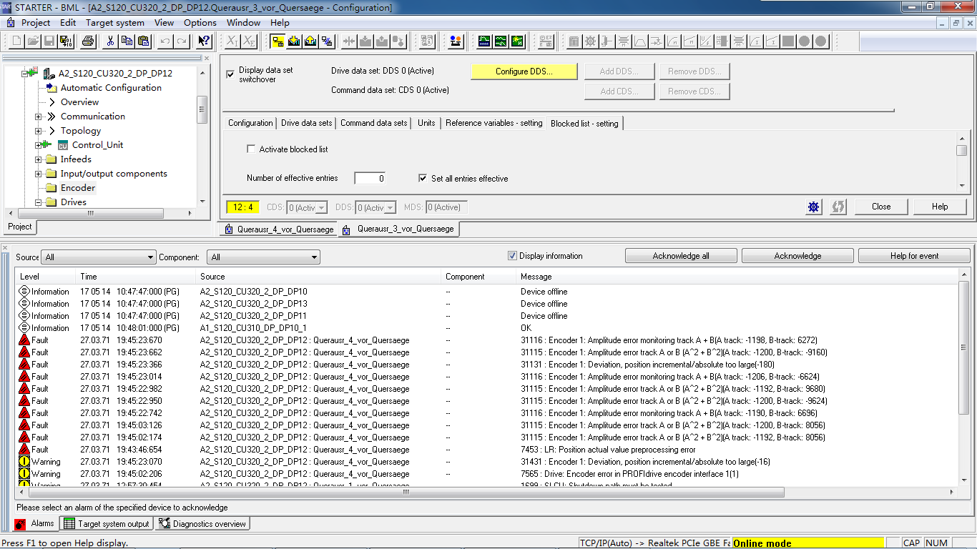
Task: Click the Help for event button
Action: pyautogui.click(x=914, y=256)
